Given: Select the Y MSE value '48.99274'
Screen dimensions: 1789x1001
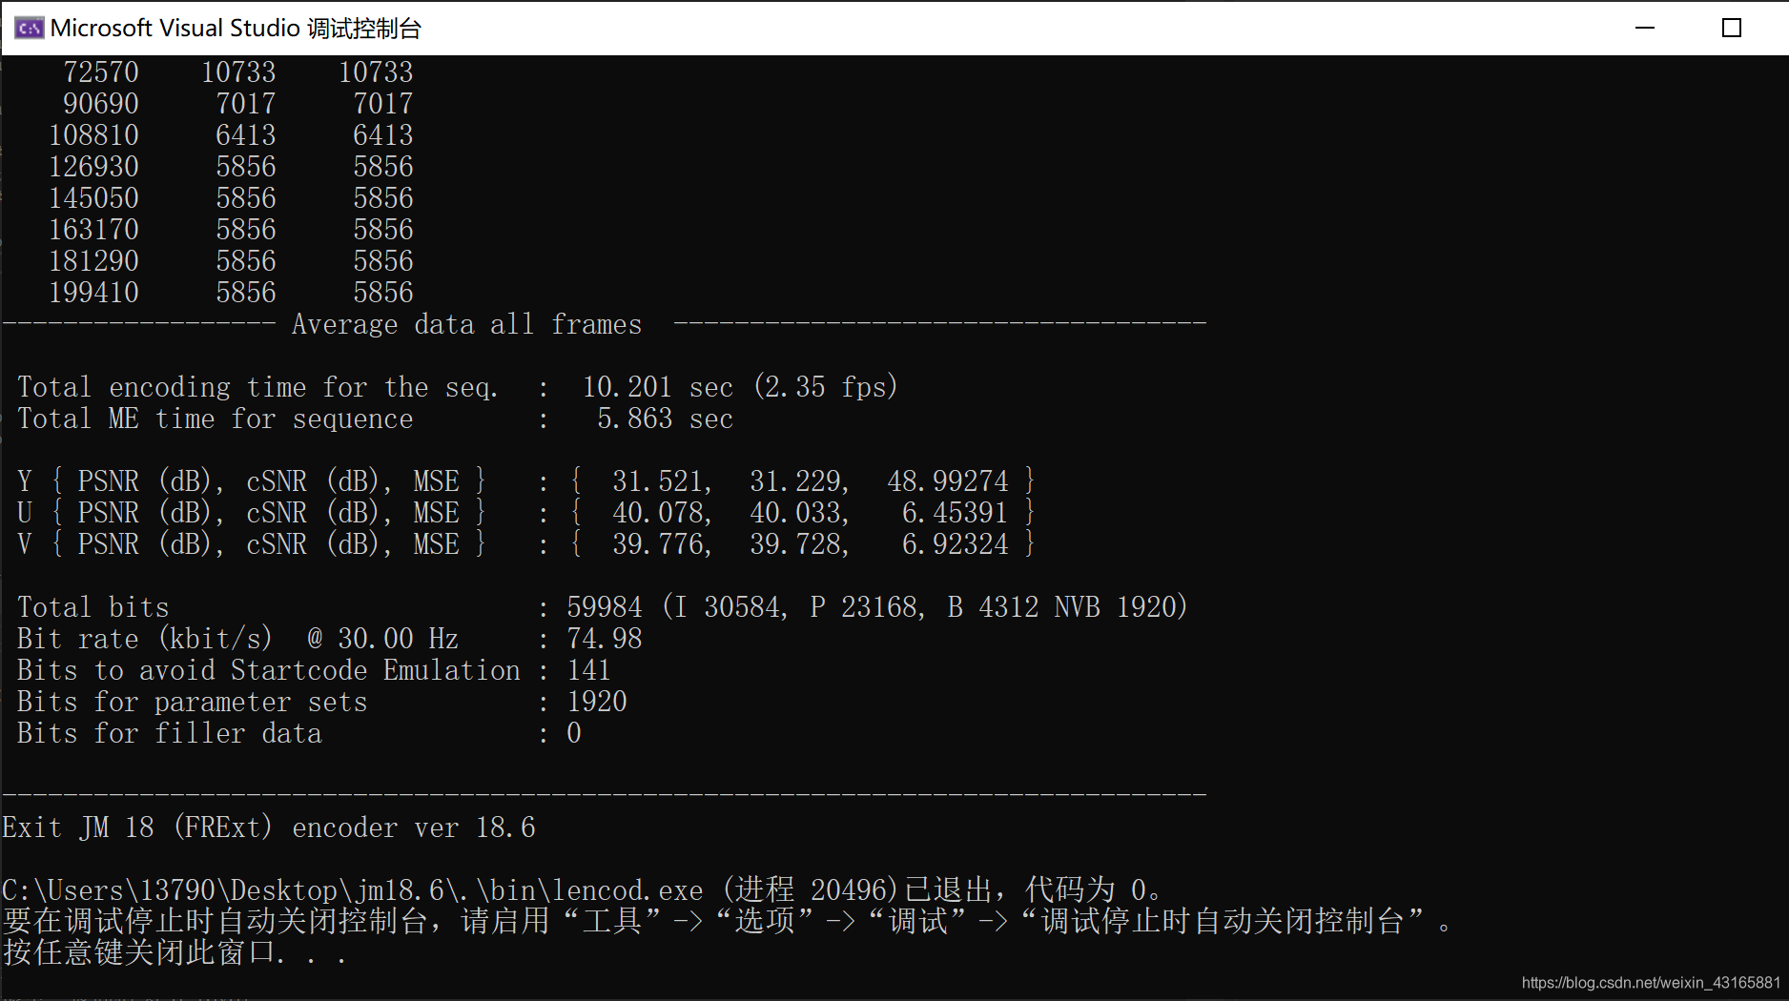Looking at the screenshot, I should (x=948, y=481).
